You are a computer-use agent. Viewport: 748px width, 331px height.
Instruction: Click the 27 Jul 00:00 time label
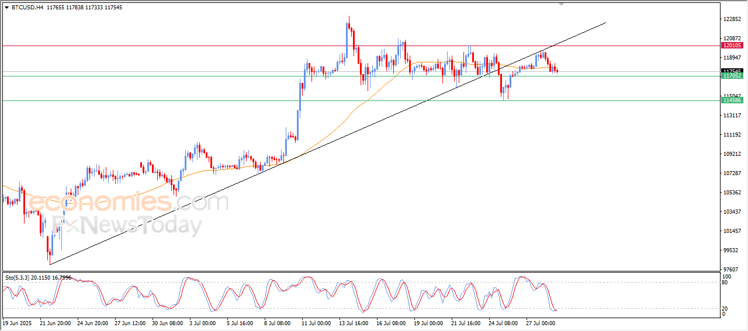(542, 323)
